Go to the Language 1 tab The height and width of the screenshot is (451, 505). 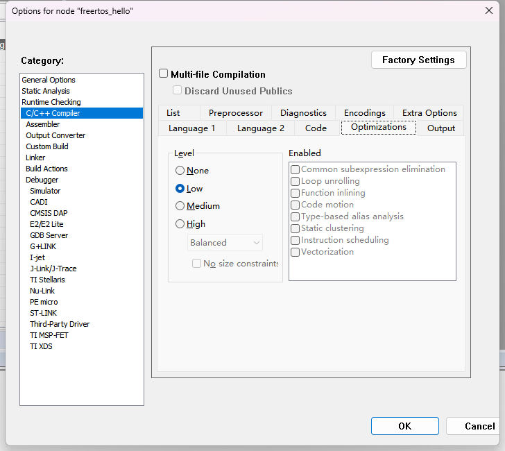191,128
